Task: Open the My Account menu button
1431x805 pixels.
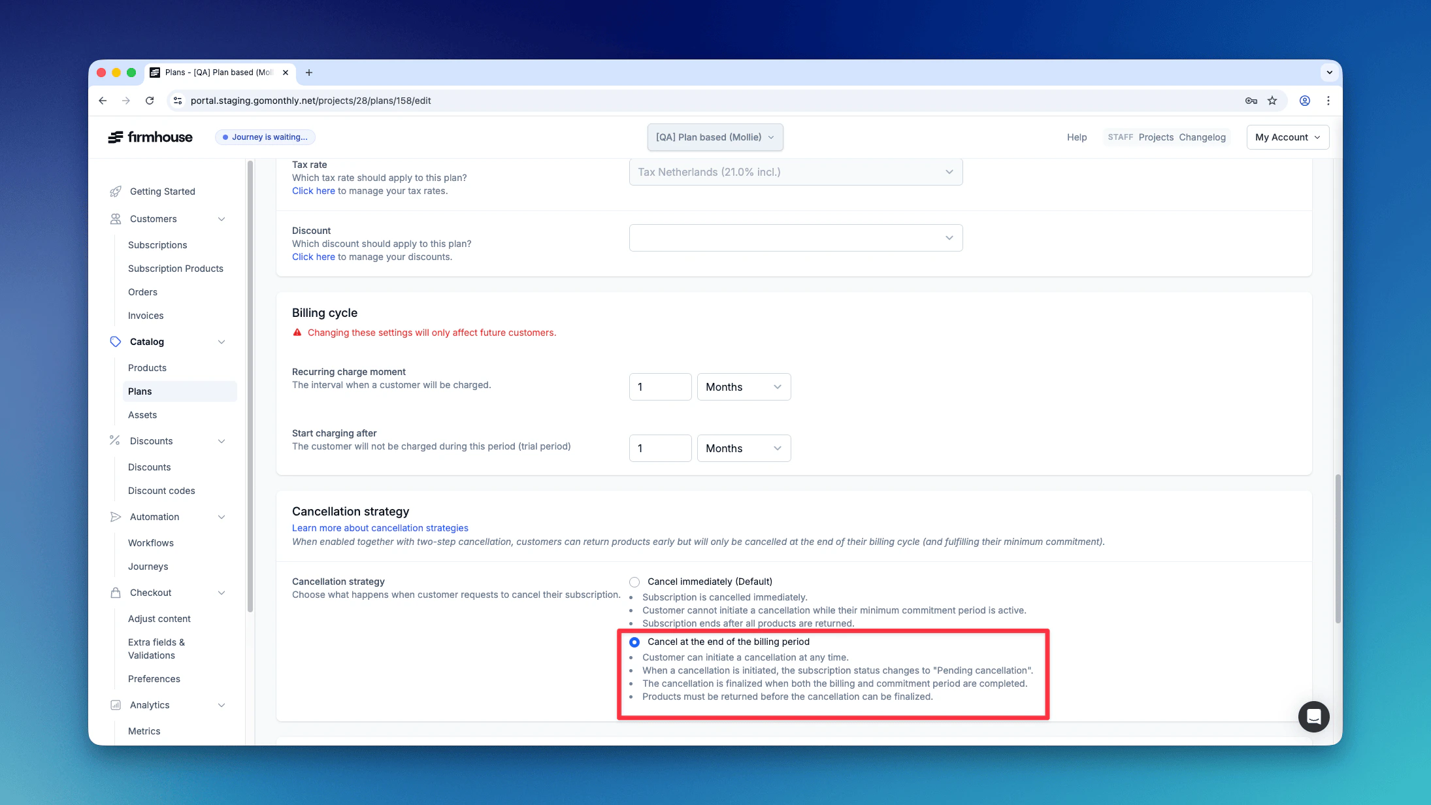Action: tap(1287, 137)
